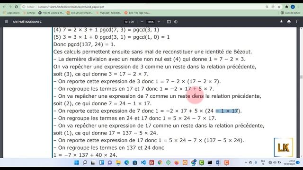Open the browser extensions puzzle icon
This screenshot has height=170, width=303.
click(x=286, y=7)
